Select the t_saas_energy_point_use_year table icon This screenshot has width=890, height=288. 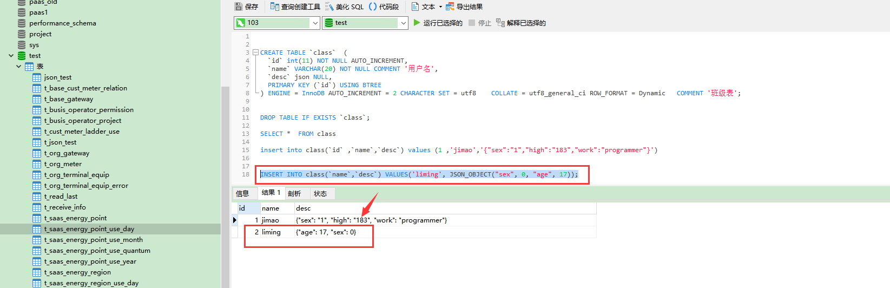37,261
